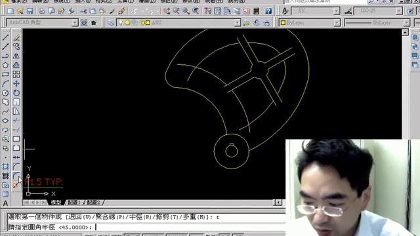Select the Table tool in Draw toolbar
This screenshot has width=420, height=236.
click(x=5, y=194)
